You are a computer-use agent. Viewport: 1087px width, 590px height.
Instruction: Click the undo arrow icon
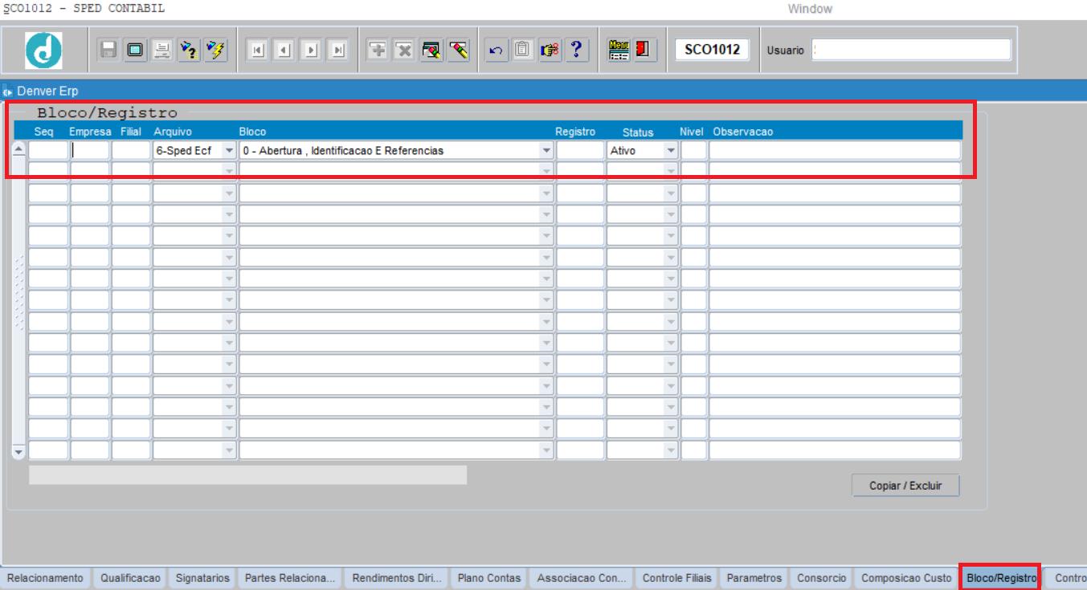[x=496, y=51]
